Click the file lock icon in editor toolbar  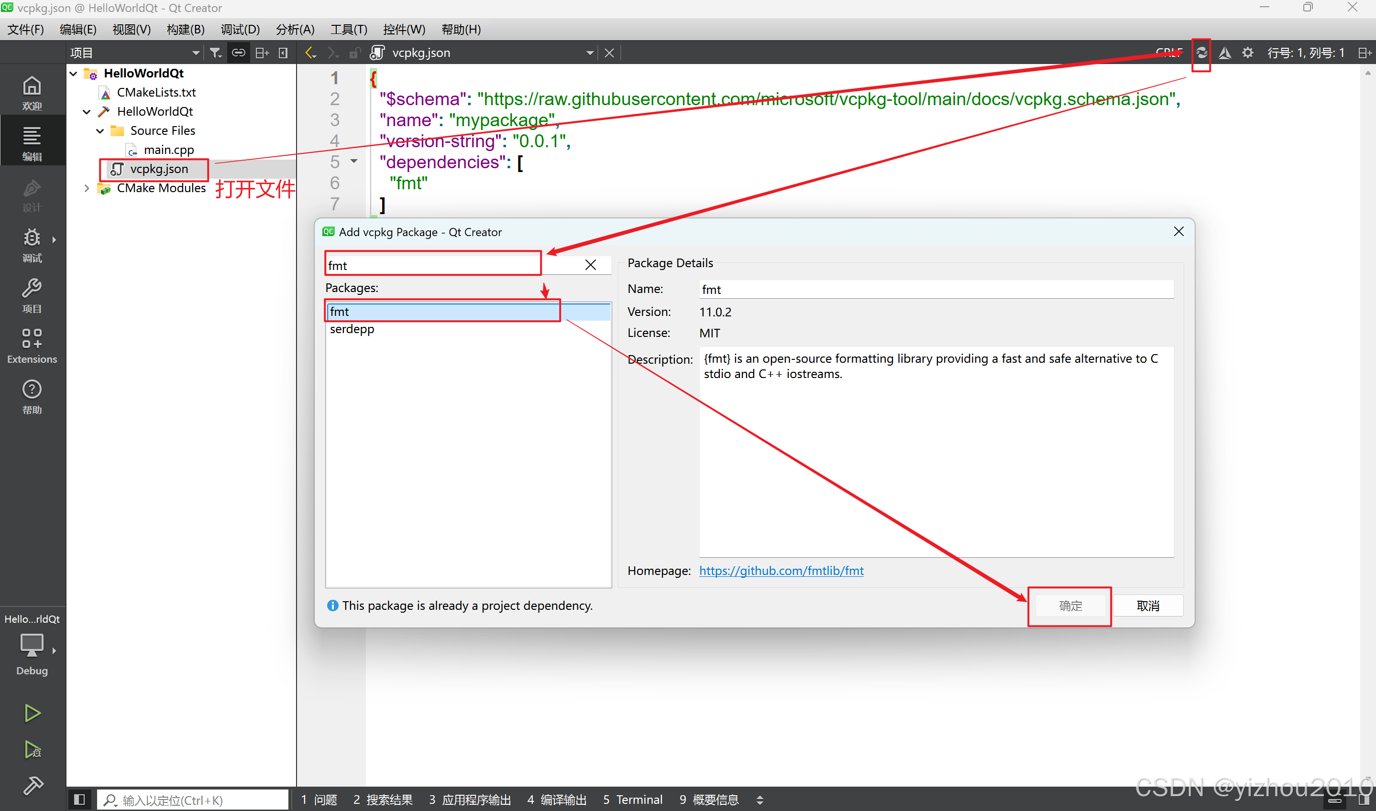click(x=355, y=53)
